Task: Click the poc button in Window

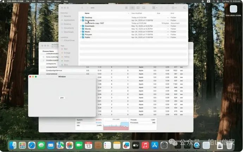Action: click(62, 98)
